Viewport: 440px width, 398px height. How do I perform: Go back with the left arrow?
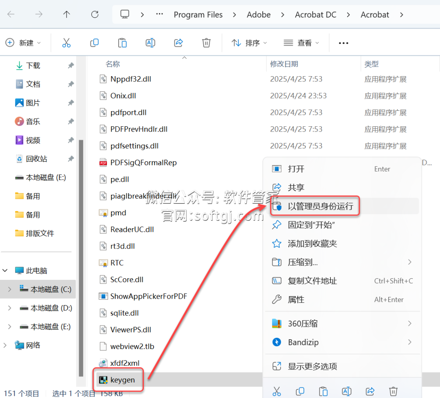pos(11,14)
